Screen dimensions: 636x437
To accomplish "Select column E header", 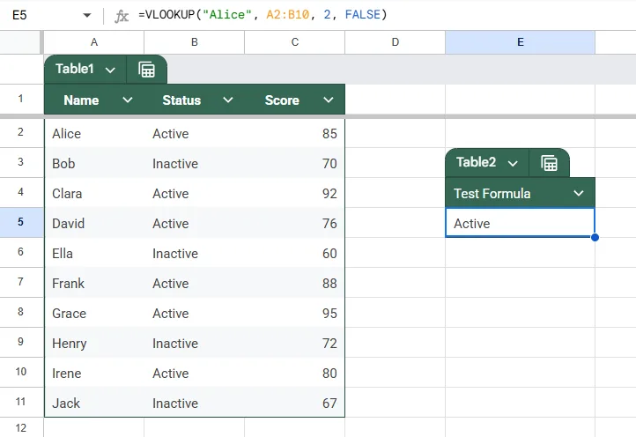I will pos(520,42).
